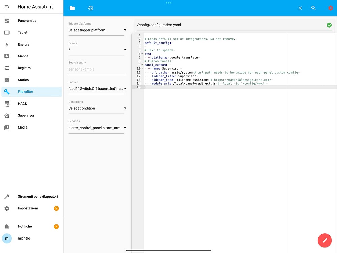Open the Impostazioni gear icon
Image resolution: width=337 pixels, height=253 pixels.
[x=7, y=208]
